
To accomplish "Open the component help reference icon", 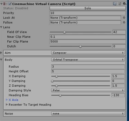I will pos(115,4).
